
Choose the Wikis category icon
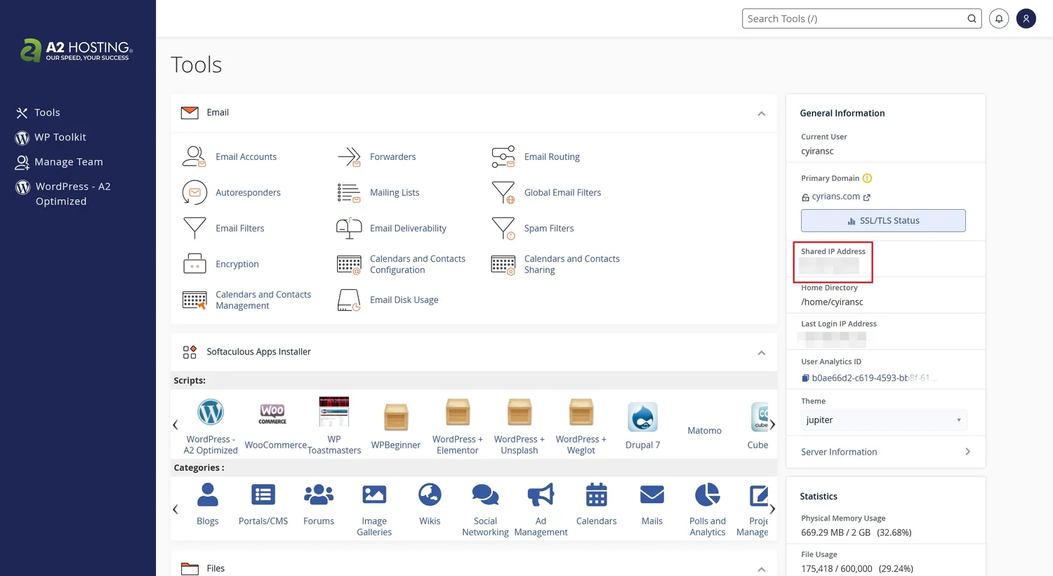coord(430,495)
